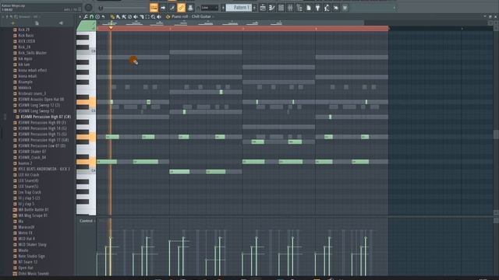499x280 pixels.
Task: Select the Delete tool in piano roll toolbar
Action: (130, 16)
